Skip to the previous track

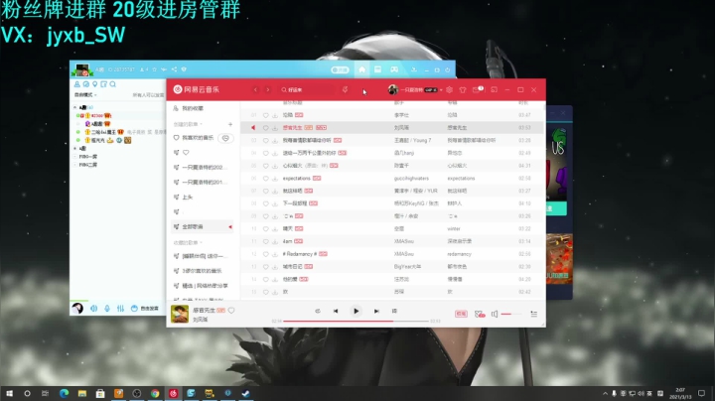336,312
